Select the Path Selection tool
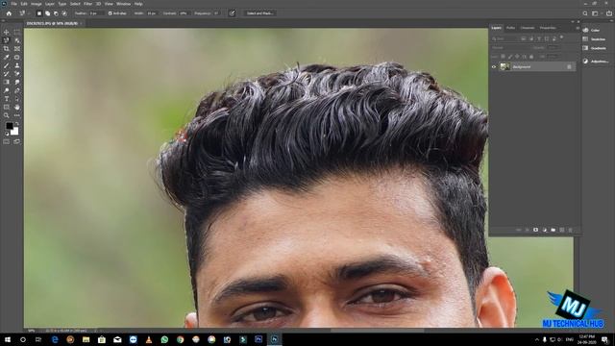The width and height of the screenshot is (615, 346). [17, 99]
